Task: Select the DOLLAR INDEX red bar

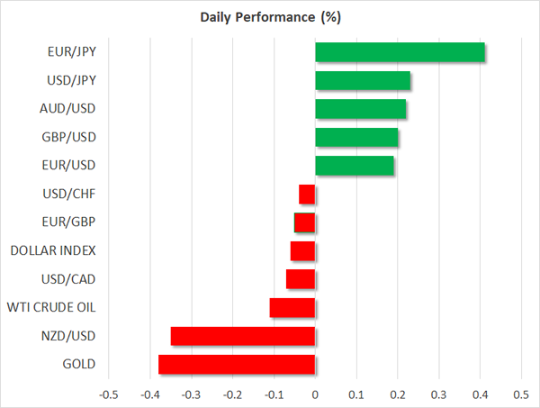Action: [x=302, y=251]
